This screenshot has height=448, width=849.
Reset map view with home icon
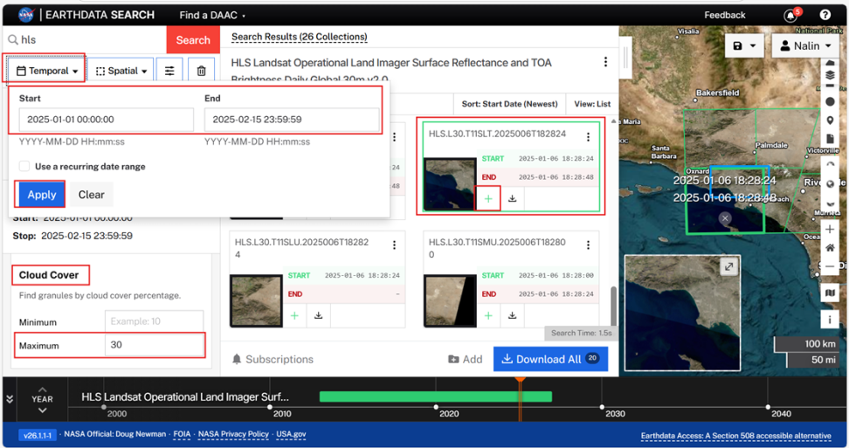point(830,248)
